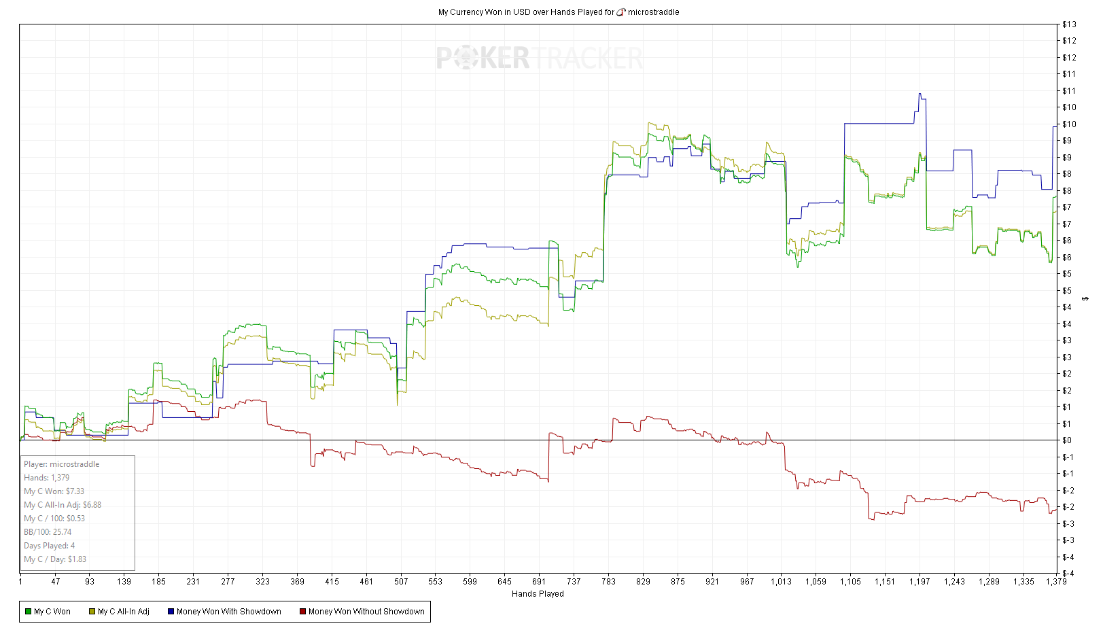
Task: Click 'Hands: 1,379' in the stats box
Action: pyautogui.click(x=47, y=478)
